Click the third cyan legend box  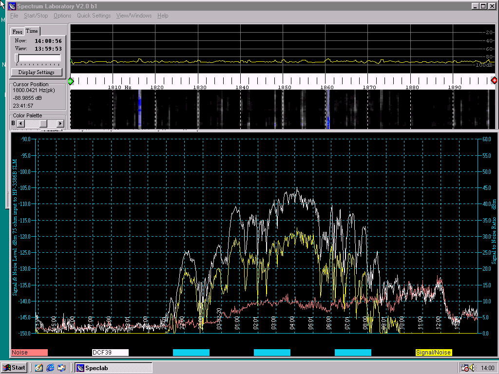[x=353, y=353]
